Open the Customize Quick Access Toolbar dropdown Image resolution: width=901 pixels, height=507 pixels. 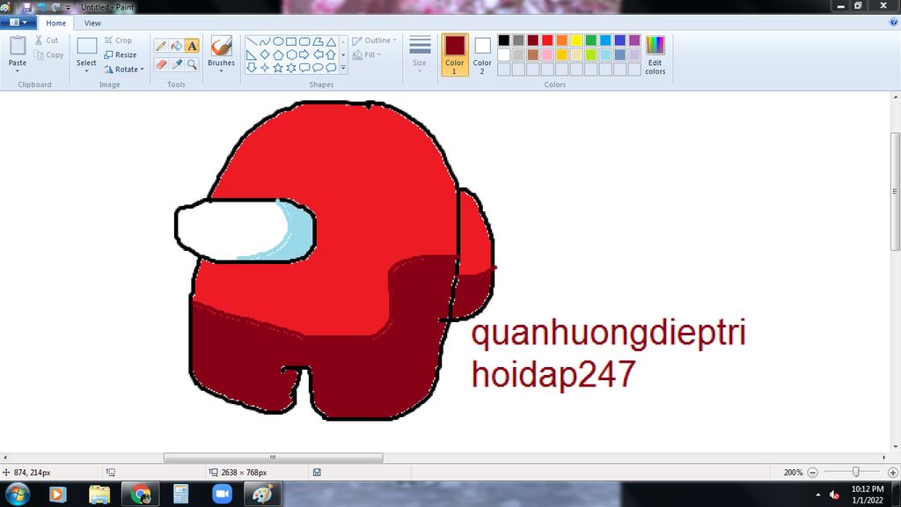[69, 7]
